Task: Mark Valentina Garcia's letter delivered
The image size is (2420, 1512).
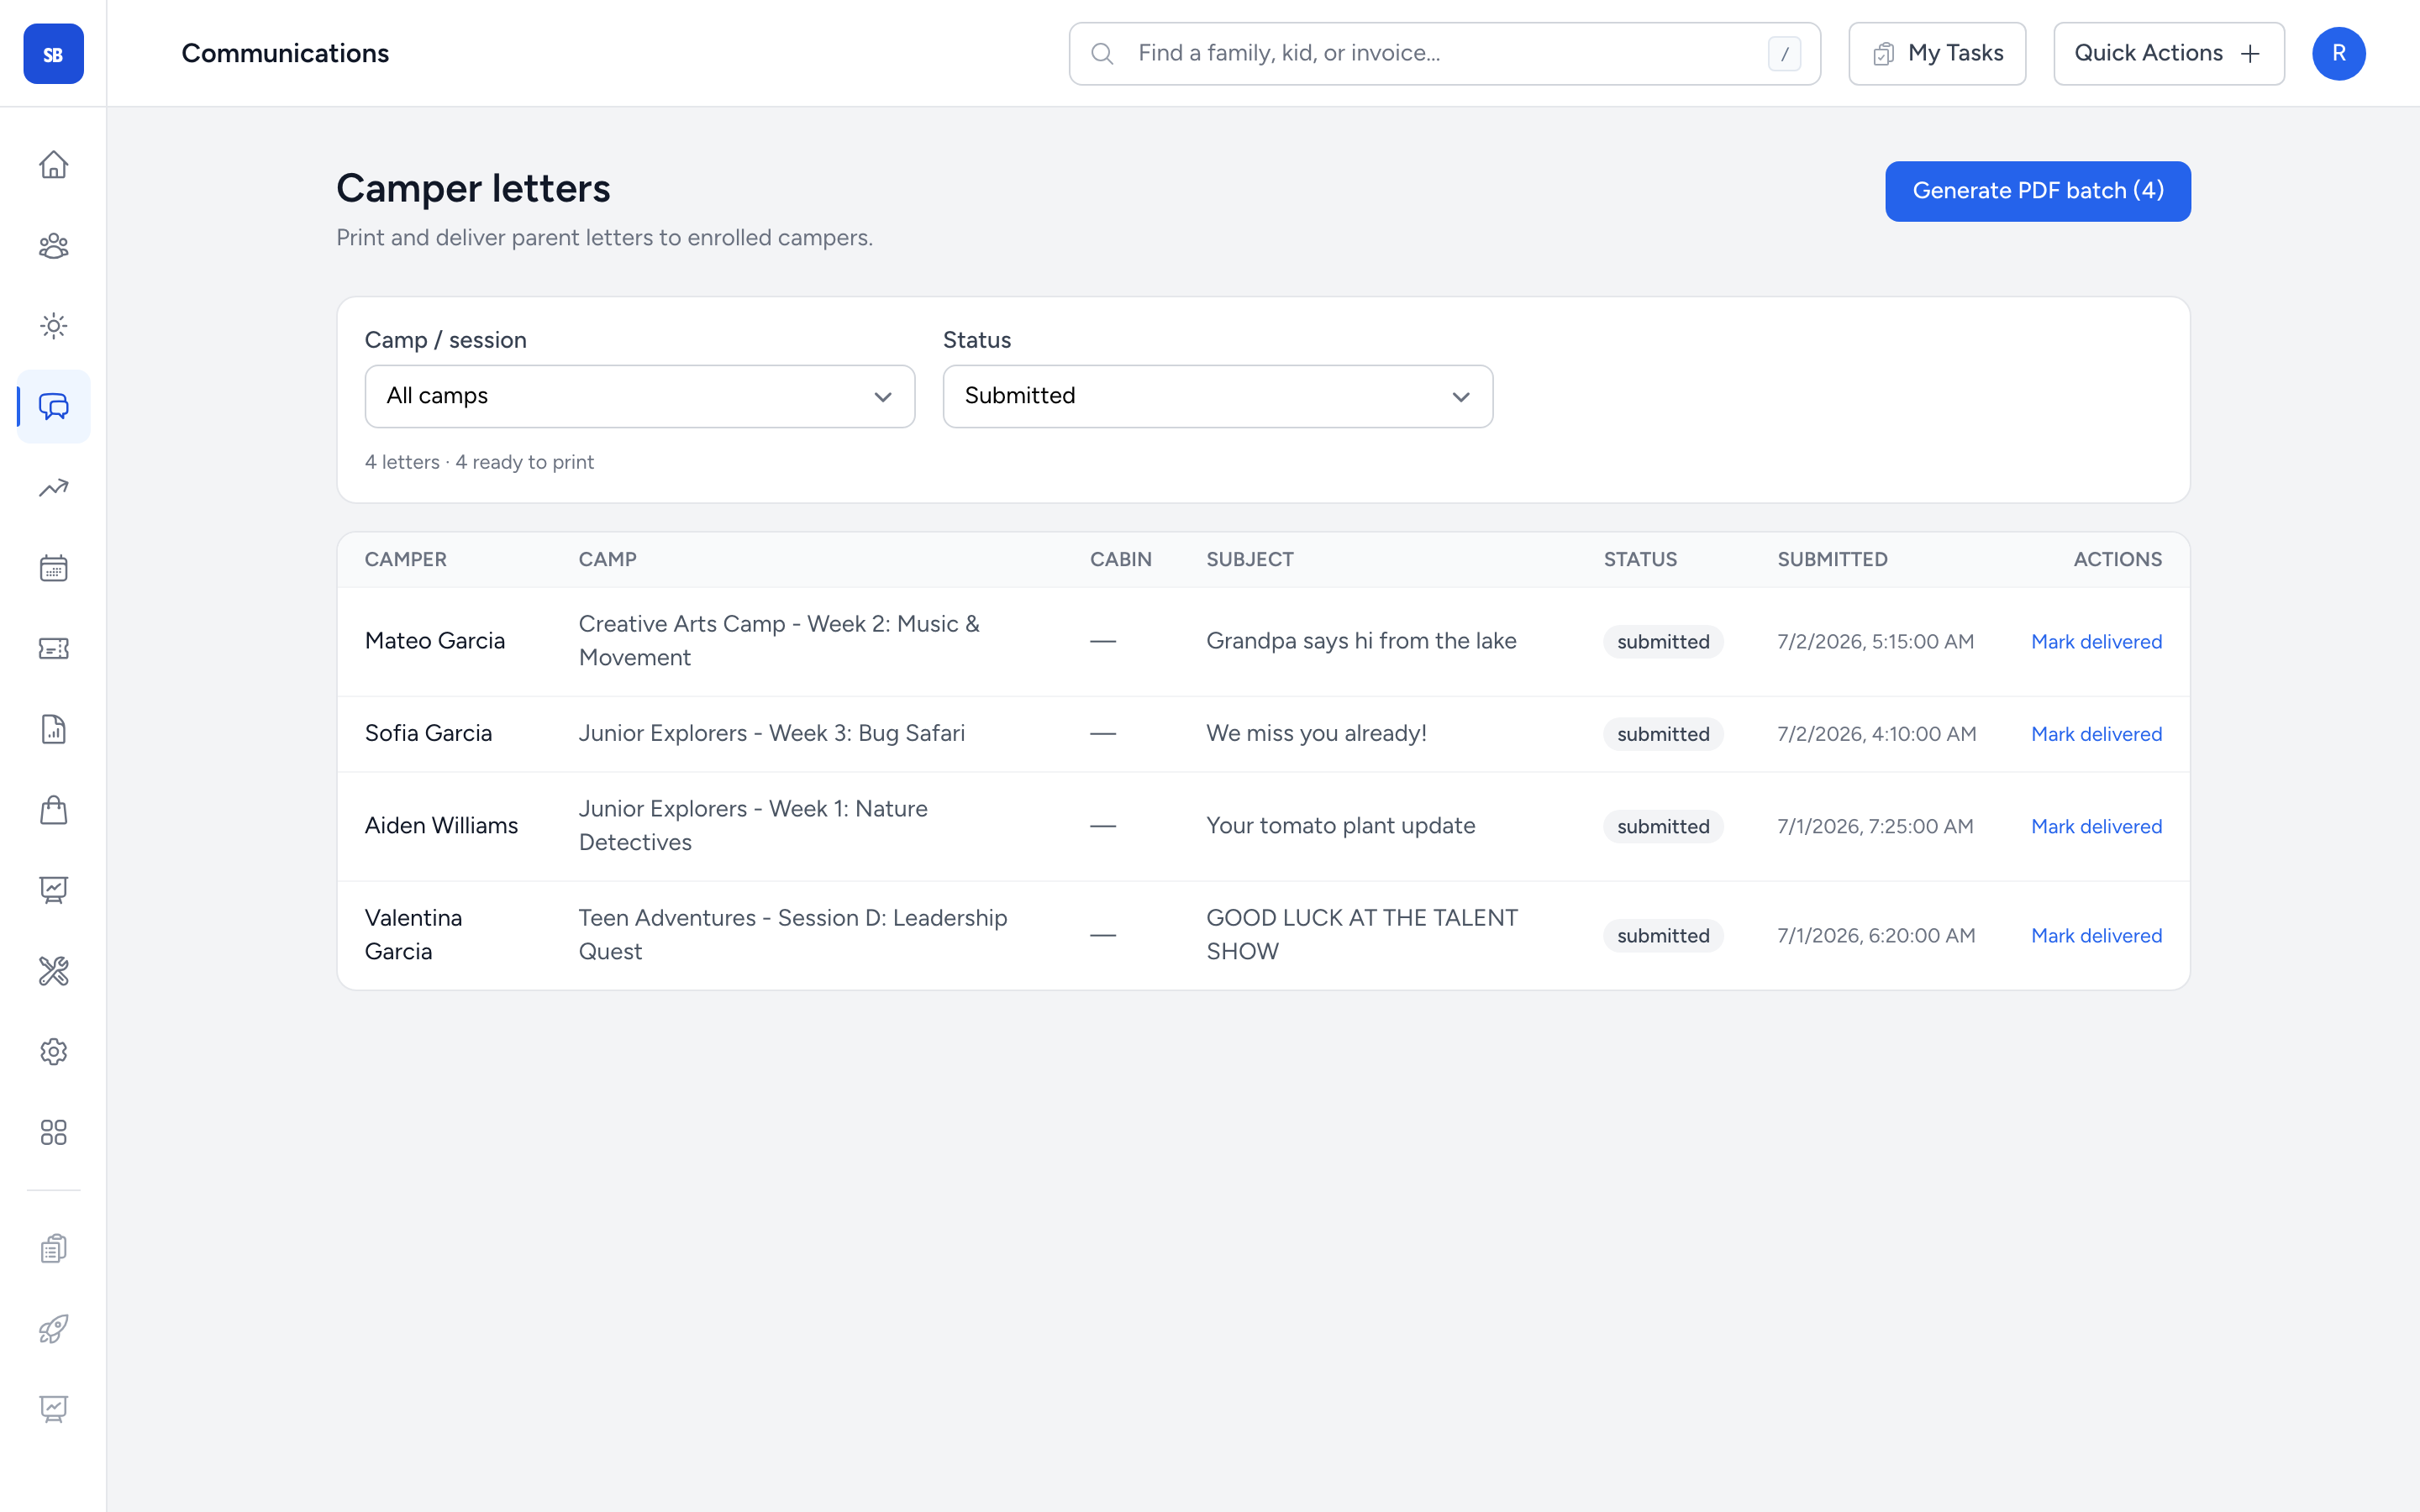Action: 2096,936
